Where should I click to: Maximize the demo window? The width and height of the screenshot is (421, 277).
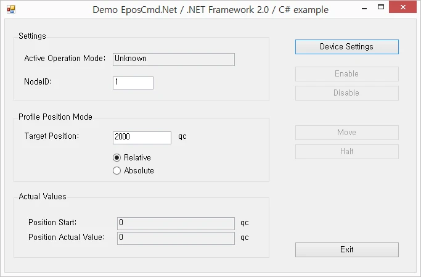click(x=381, y=7)
